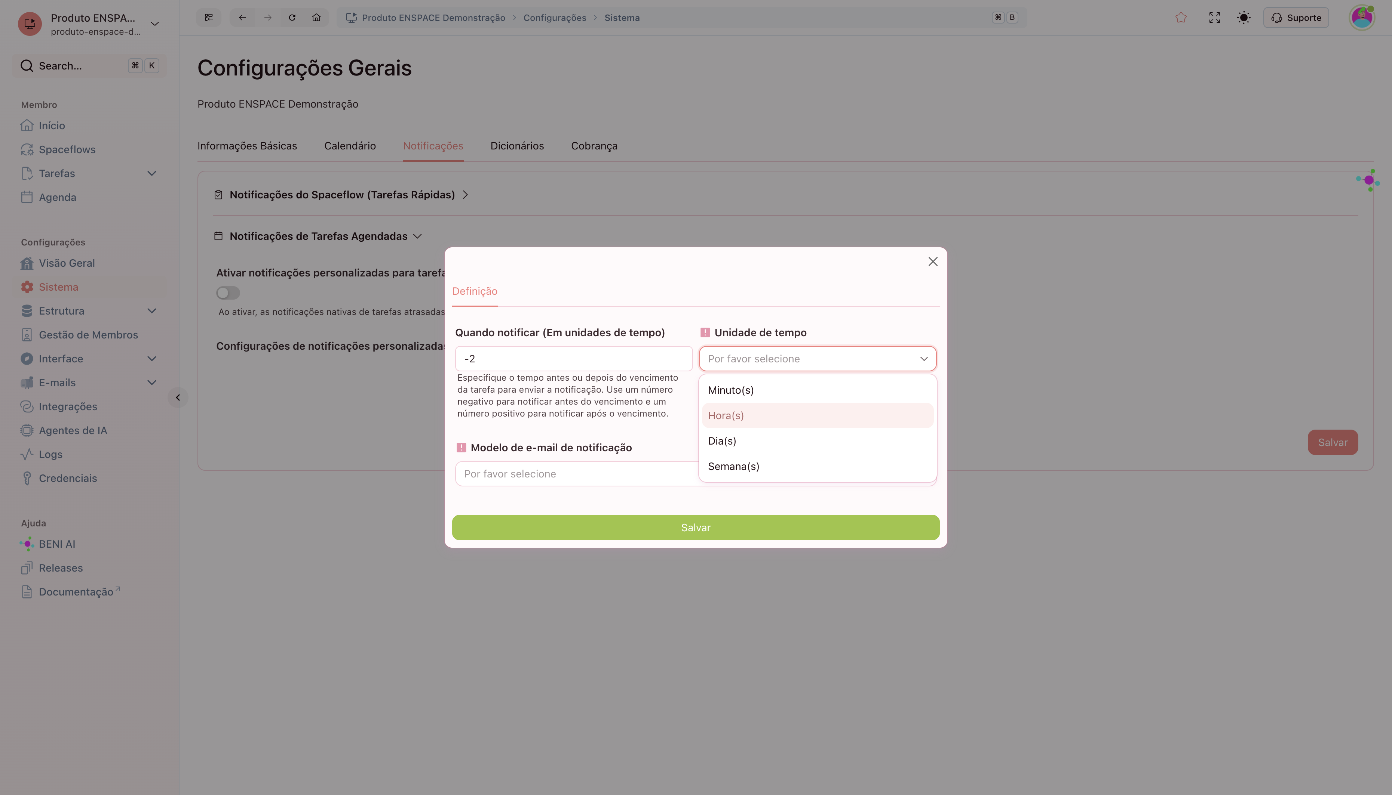
Task: Open the workspace switcher chevron
Action: click(155, 24)
